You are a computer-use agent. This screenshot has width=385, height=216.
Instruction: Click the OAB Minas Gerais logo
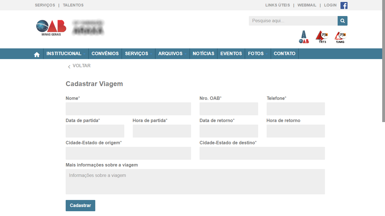click(51, 28)
